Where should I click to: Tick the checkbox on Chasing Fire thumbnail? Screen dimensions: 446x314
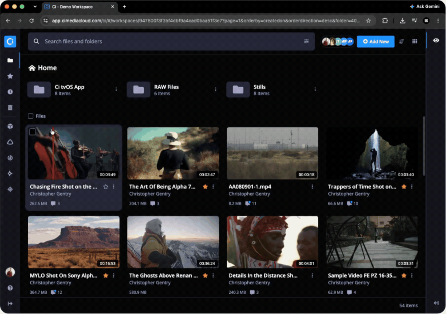coord(33,132)
